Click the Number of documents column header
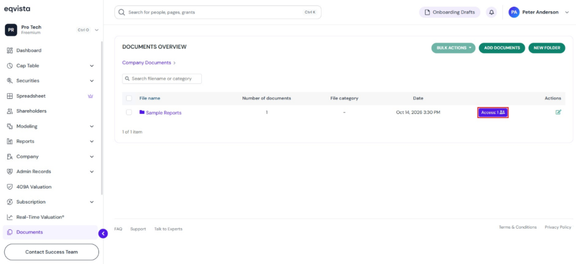 click(267, 98)
